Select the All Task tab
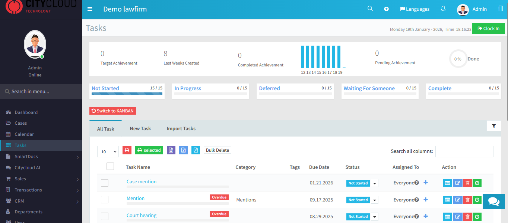 [x=106, y=129]
